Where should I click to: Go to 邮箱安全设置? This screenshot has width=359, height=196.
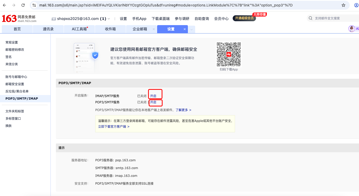(x=15, y=84)
